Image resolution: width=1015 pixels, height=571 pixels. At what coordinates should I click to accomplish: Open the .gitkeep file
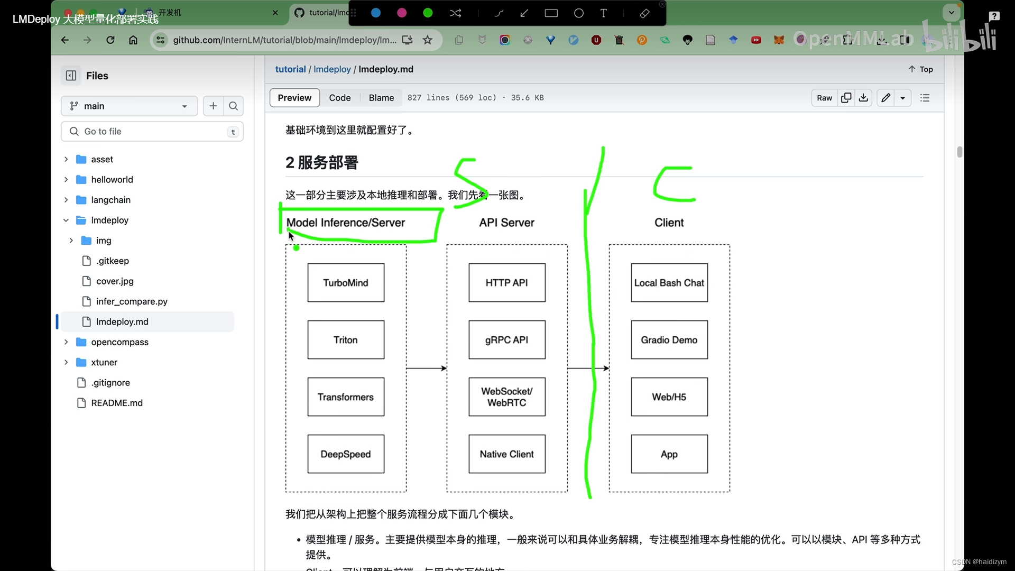113,261
